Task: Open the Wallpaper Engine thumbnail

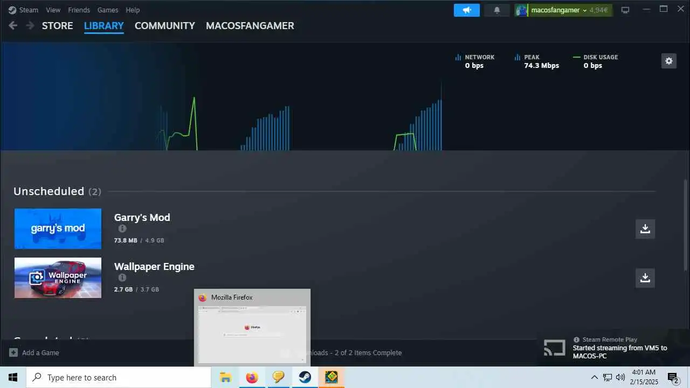Action: (58, 278)
